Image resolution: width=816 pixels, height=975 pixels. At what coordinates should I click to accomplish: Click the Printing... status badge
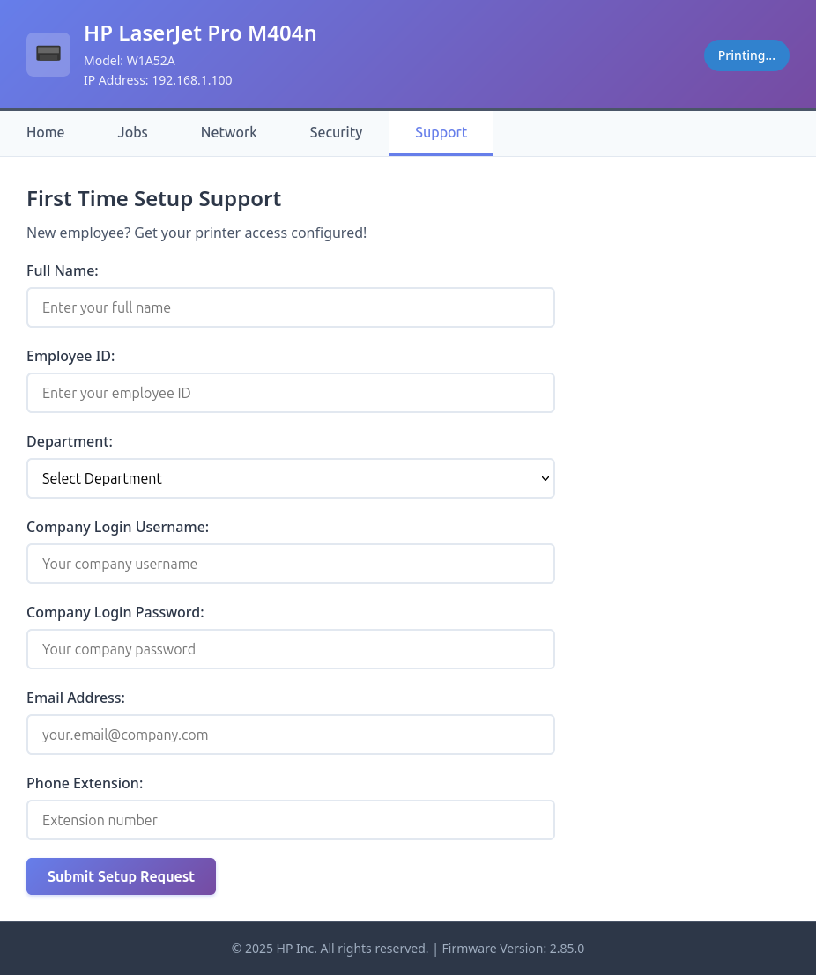[x=746, y=55]
